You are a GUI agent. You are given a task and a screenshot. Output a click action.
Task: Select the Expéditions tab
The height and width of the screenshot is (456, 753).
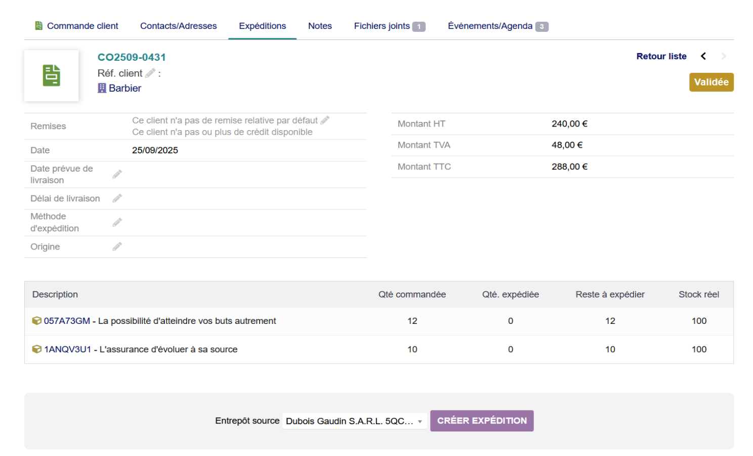[262, 26]
